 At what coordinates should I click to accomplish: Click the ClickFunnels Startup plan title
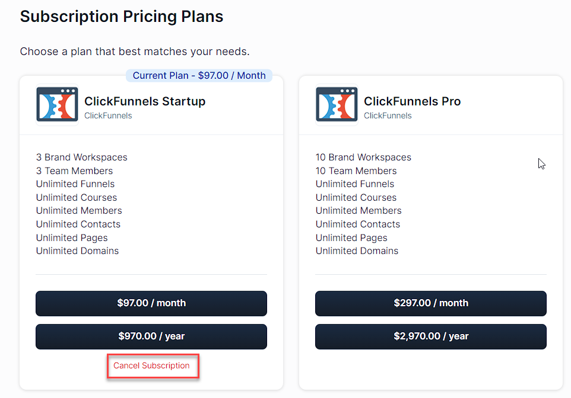tap(145, 101)
